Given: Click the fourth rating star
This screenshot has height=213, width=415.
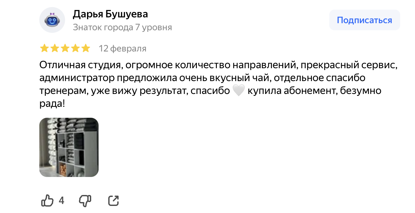Looking at the screenshot, I should coord(75,49).
